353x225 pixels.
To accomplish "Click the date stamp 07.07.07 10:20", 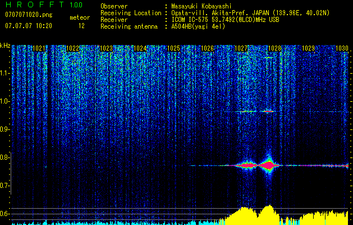I will [29, 26].
